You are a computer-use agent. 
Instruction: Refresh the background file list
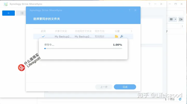point(180,99)
